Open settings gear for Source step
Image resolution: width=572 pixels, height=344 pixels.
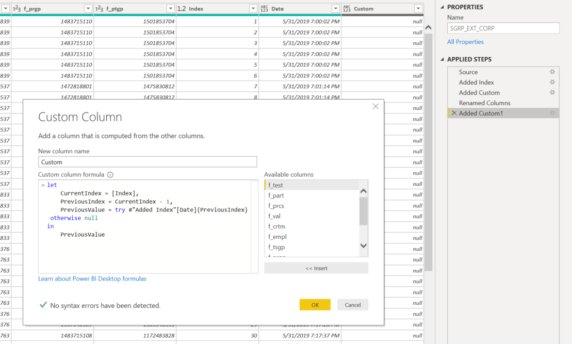pos(552,72)
